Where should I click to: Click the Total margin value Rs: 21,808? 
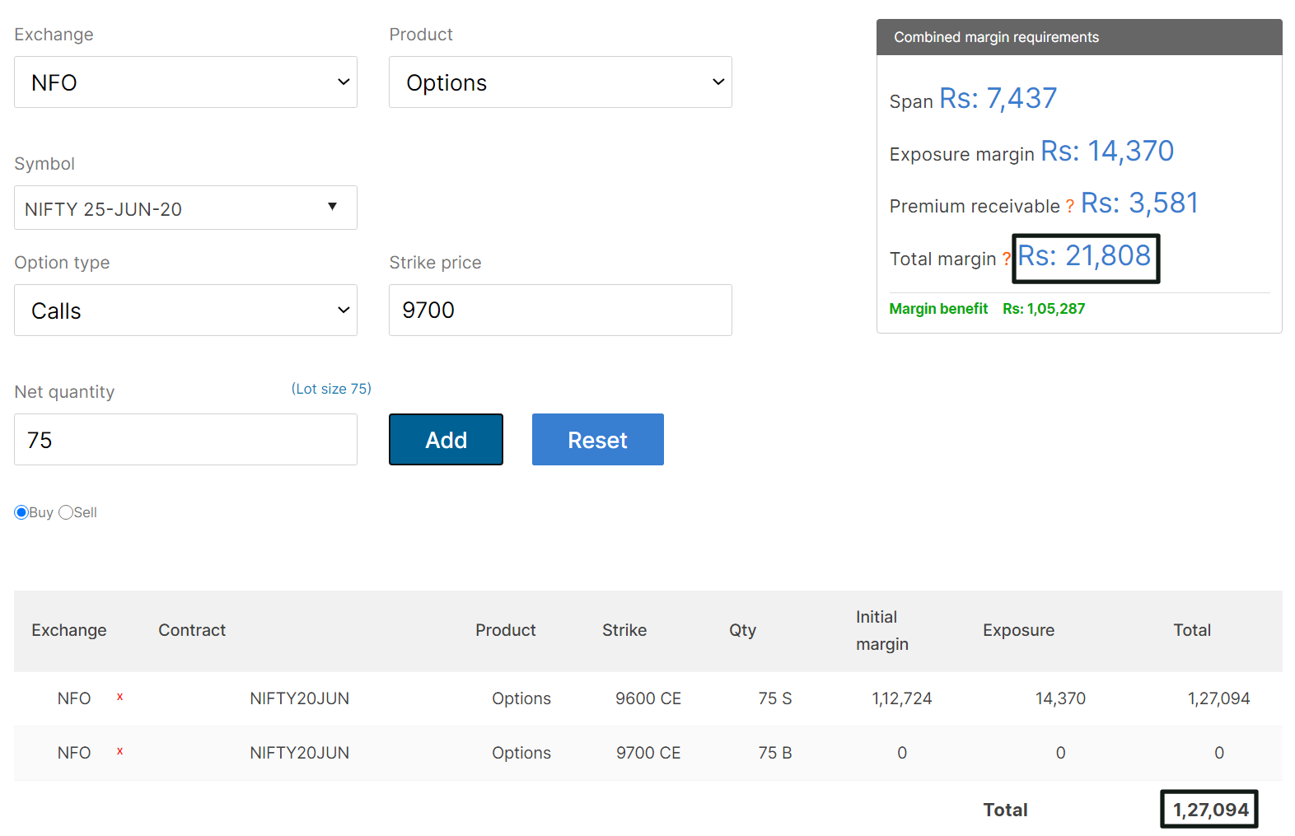(x=1084, y=256)
